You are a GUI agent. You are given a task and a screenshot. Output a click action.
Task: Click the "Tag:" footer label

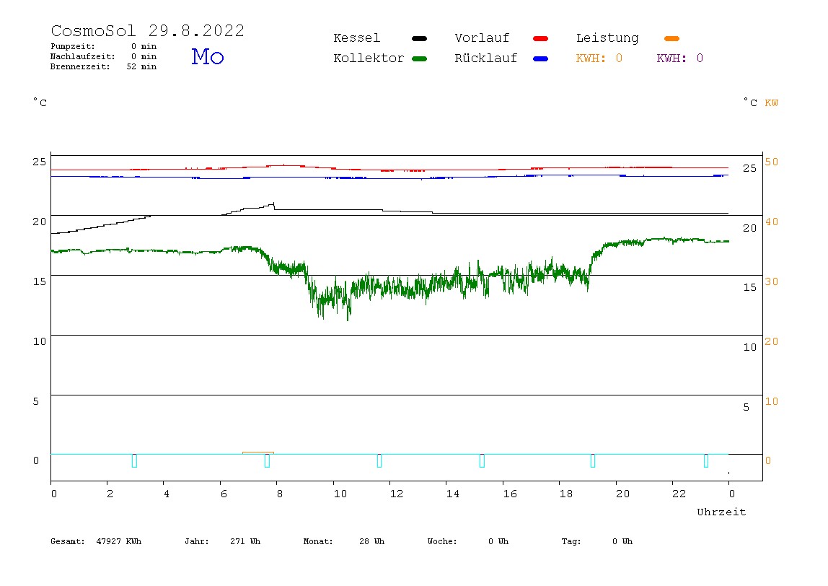click(571, 541)
